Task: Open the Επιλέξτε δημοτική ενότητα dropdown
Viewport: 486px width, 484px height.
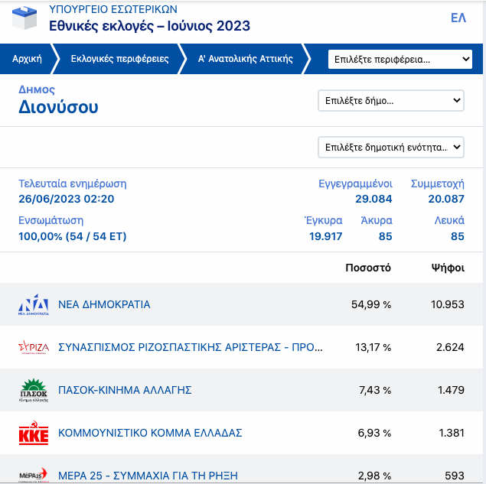Action: click(391, 147)
